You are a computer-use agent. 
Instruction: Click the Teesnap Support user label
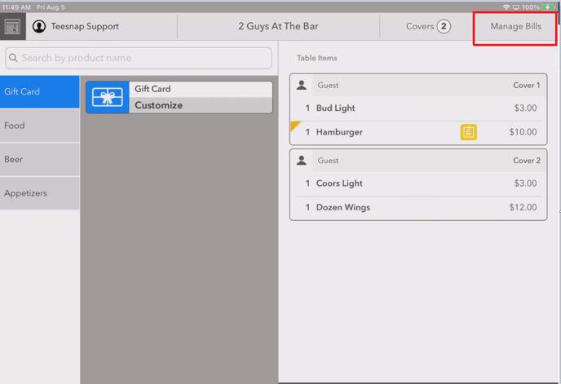click(85, 26)
